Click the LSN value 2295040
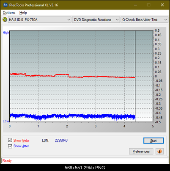The image size is (170, 171). pyautogui.click(x=61, y=141)
